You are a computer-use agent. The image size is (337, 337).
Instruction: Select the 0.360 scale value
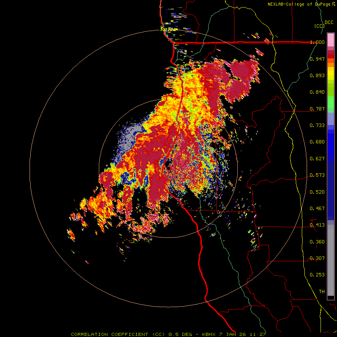317,242
